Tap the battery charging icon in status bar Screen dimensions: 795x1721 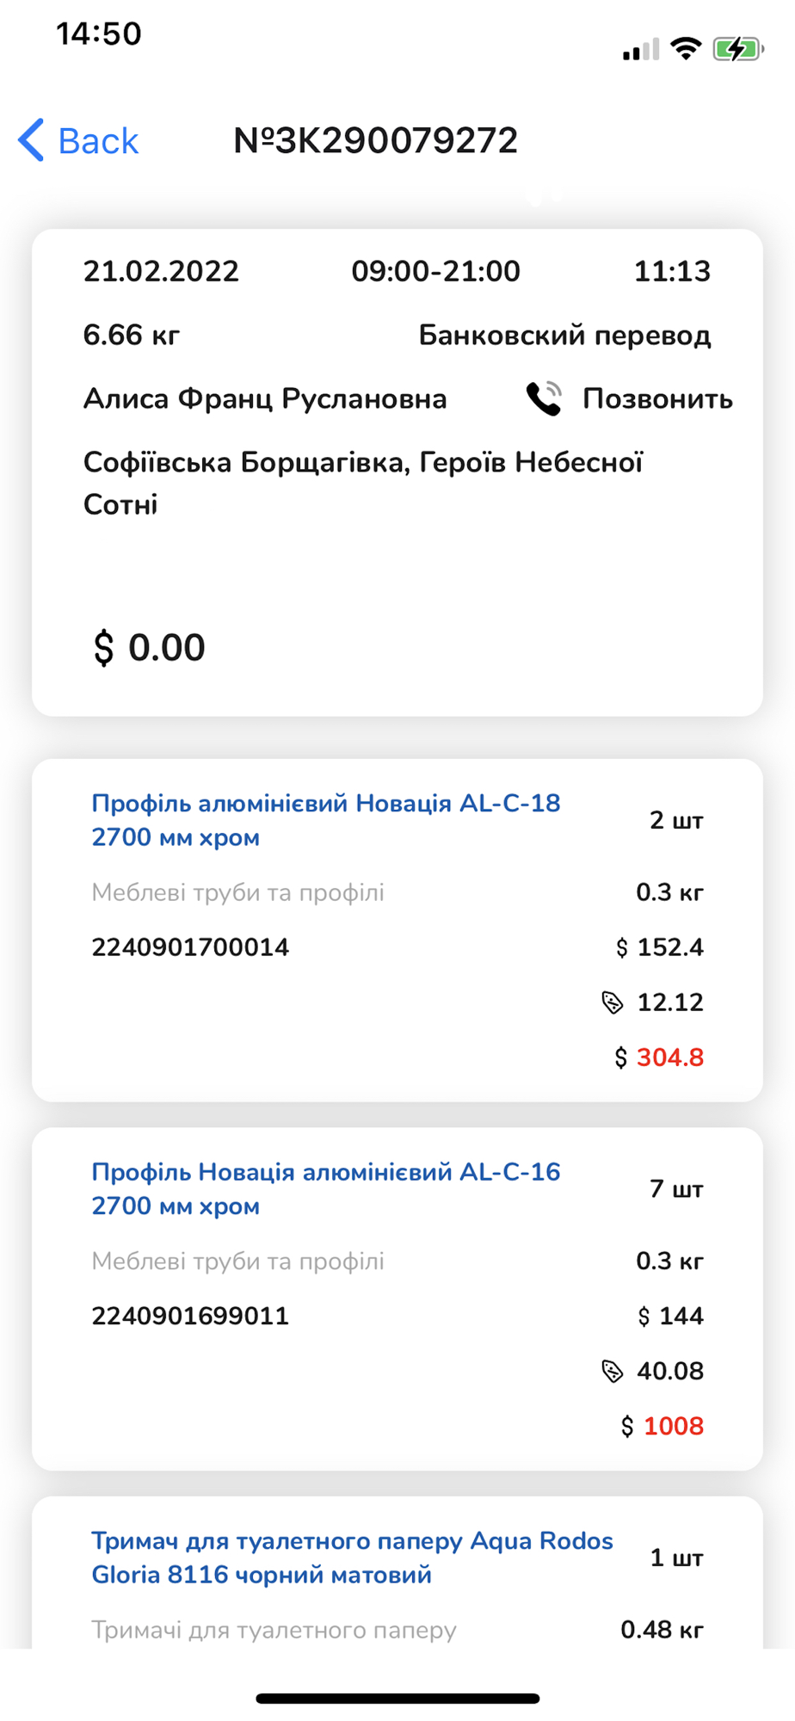[x=737, y=49]
